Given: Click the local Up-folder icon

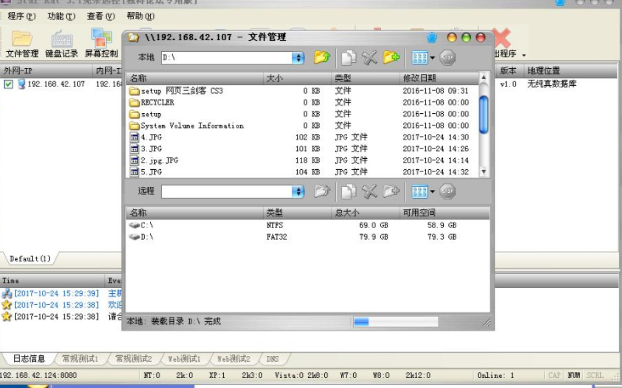Looking at the screenshot, I should pyautogui.click(x=322, y=57).
